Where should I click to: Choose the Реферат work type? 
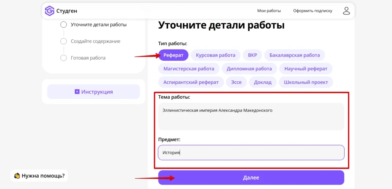pos(173,55)
